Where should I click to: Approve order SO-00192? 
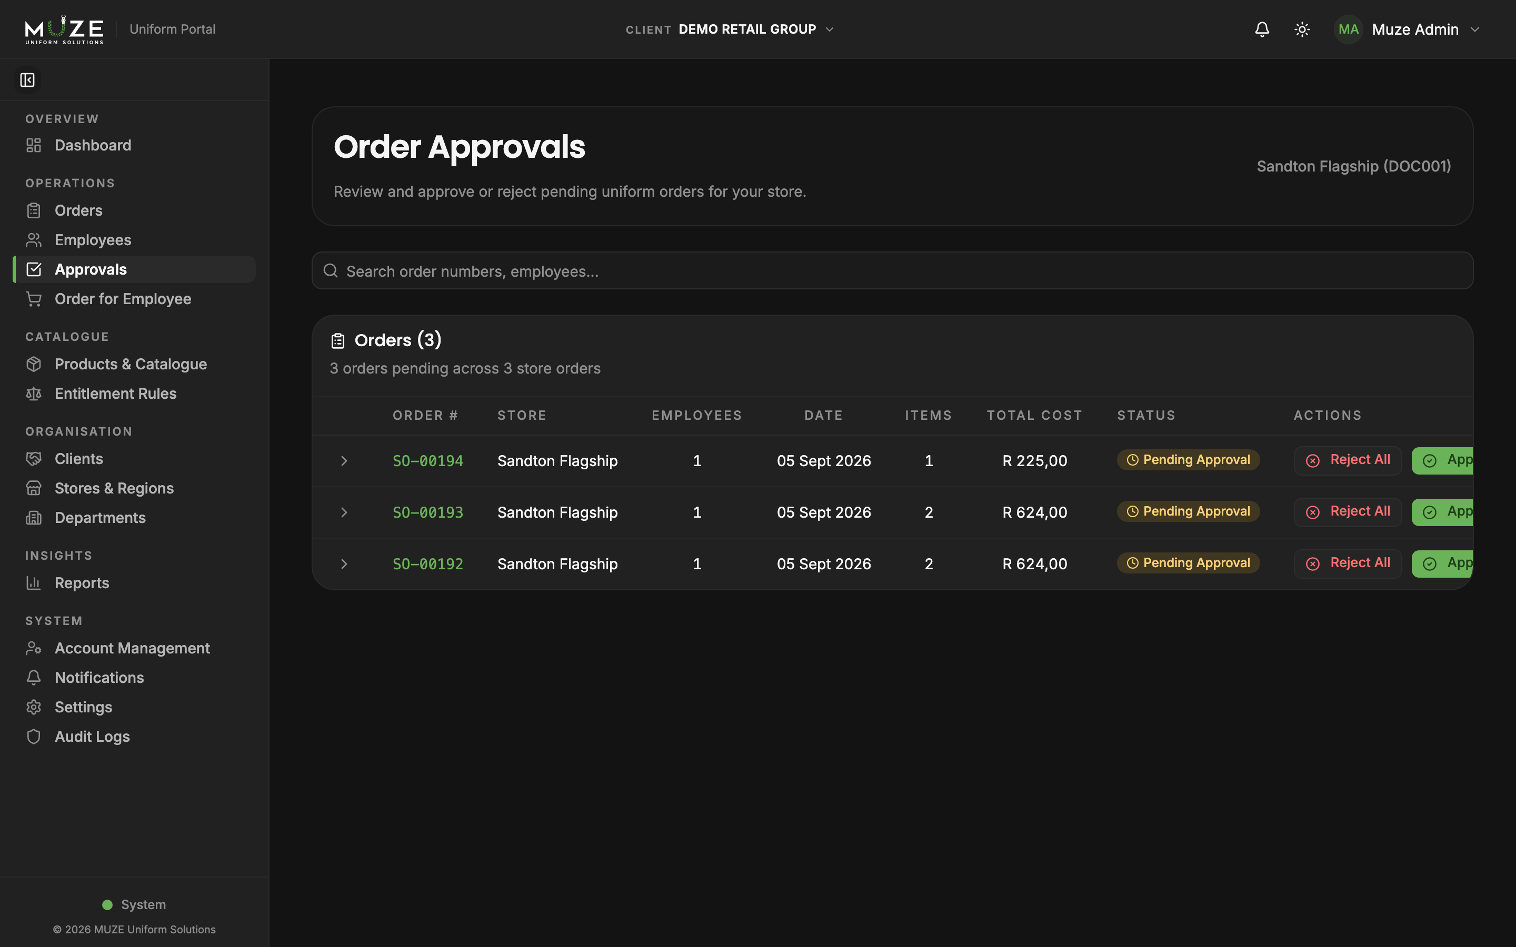pyautogui.click(x=1443, y=563)
